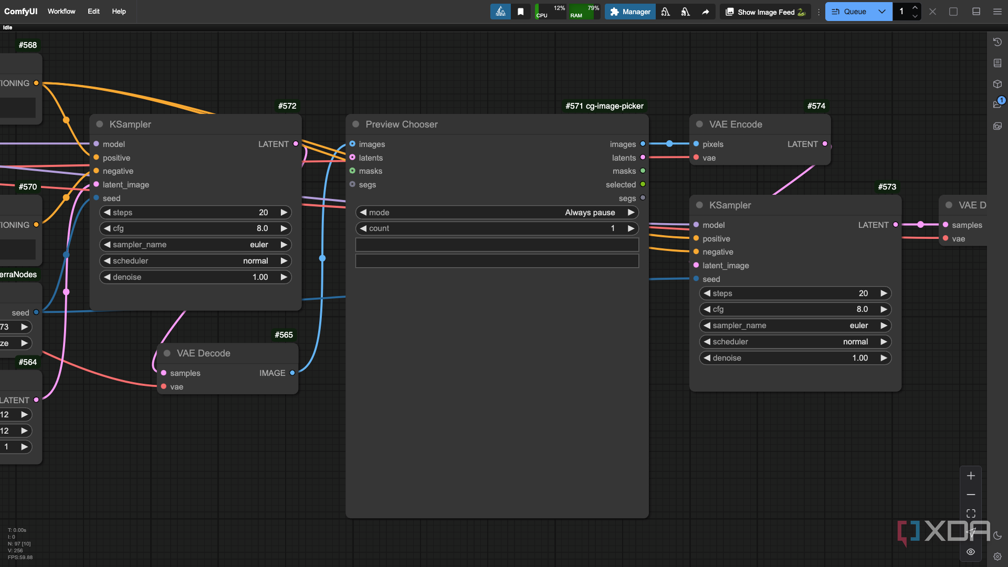Screen dimensions: 1008x567
Task: Open the Queue button dropdown arrow
Action: (882, 12)
